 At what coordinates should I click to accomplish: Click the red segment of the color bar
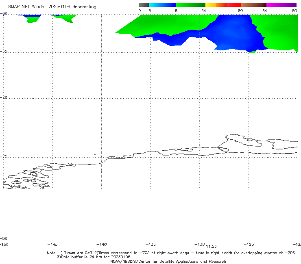(x=233, y=5)
